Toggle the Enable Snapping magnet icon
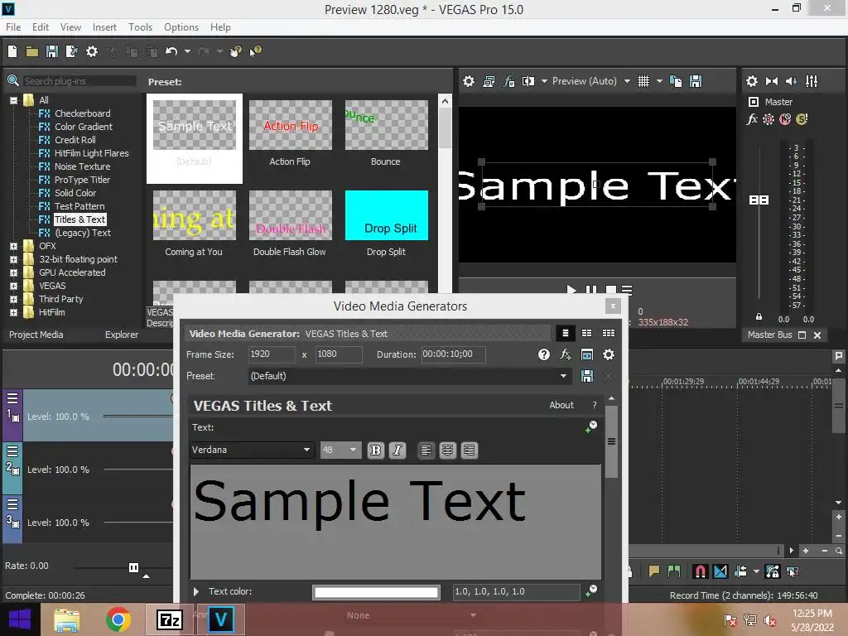This screenshot has height=636, width=848. pos(700,571)
